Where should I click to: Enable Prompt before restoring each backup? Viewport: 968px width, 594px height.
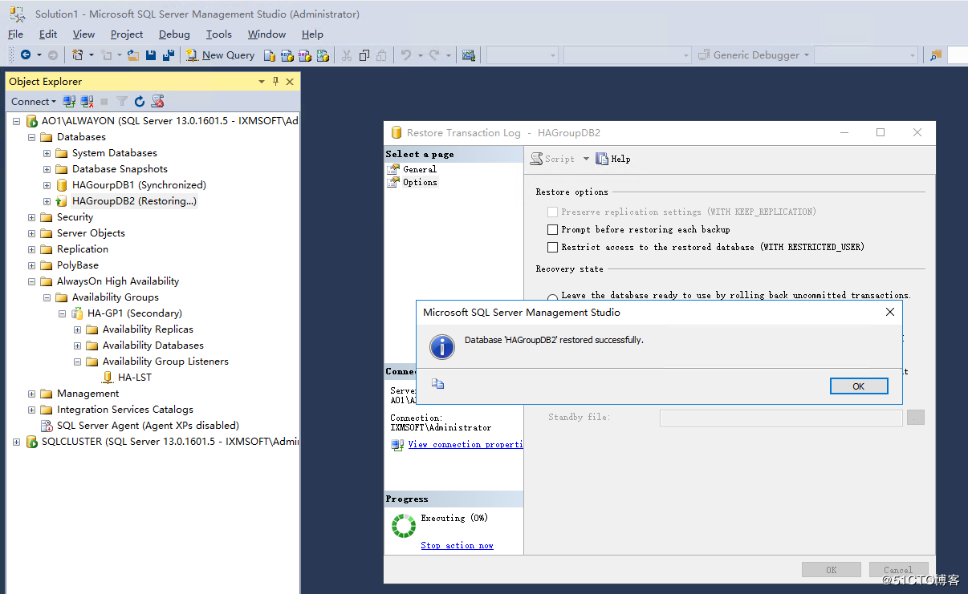(x=552, y=229)
